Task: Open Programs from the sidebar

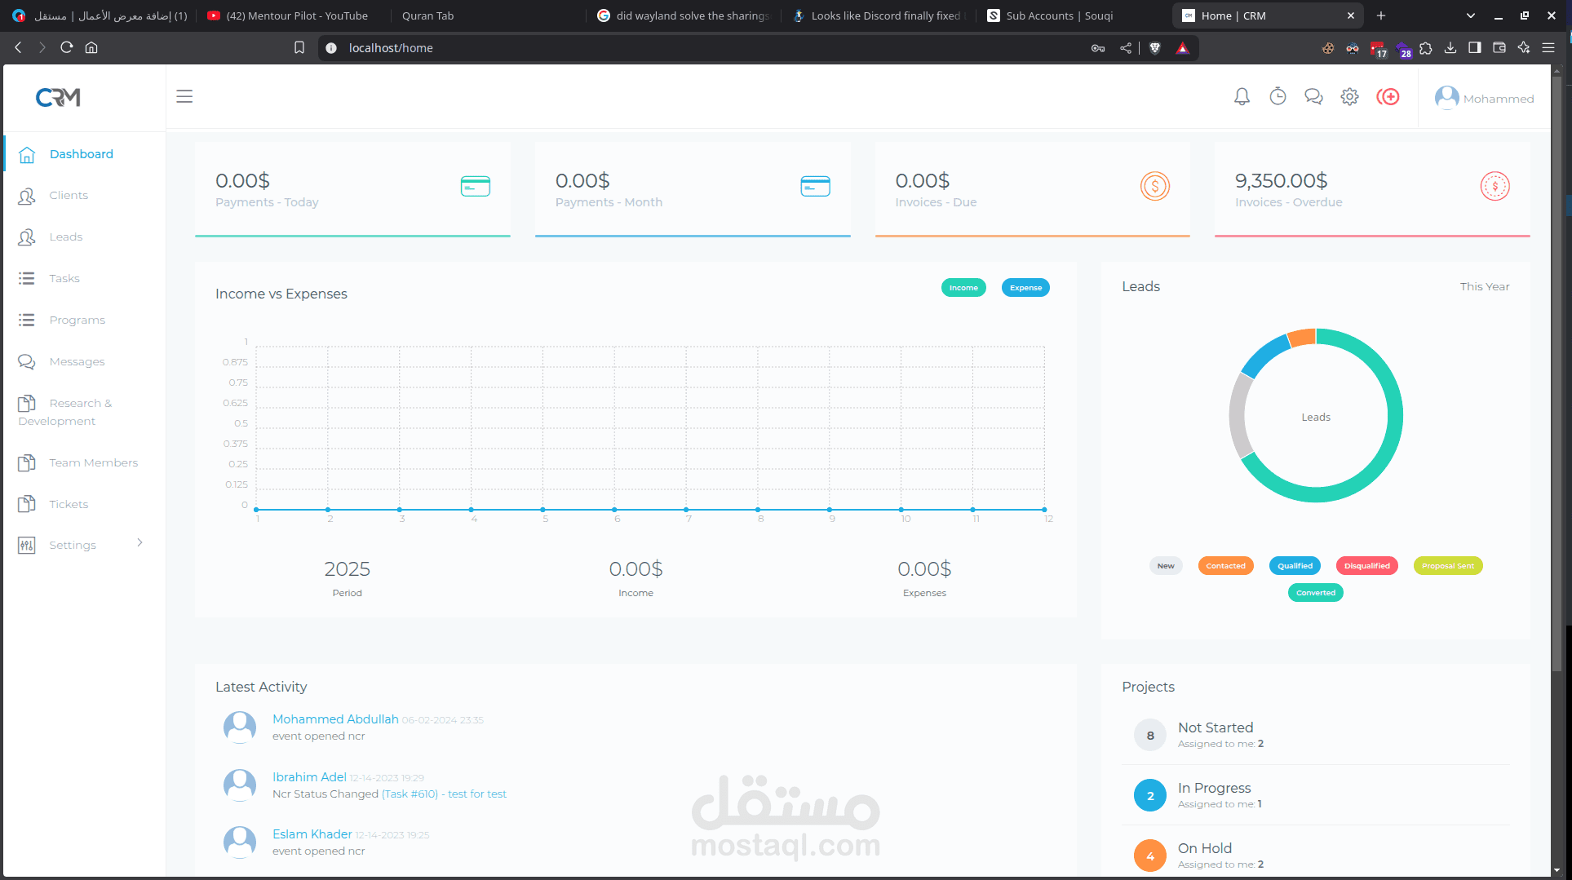Action: pyautogui.click(x=77, y=321)
